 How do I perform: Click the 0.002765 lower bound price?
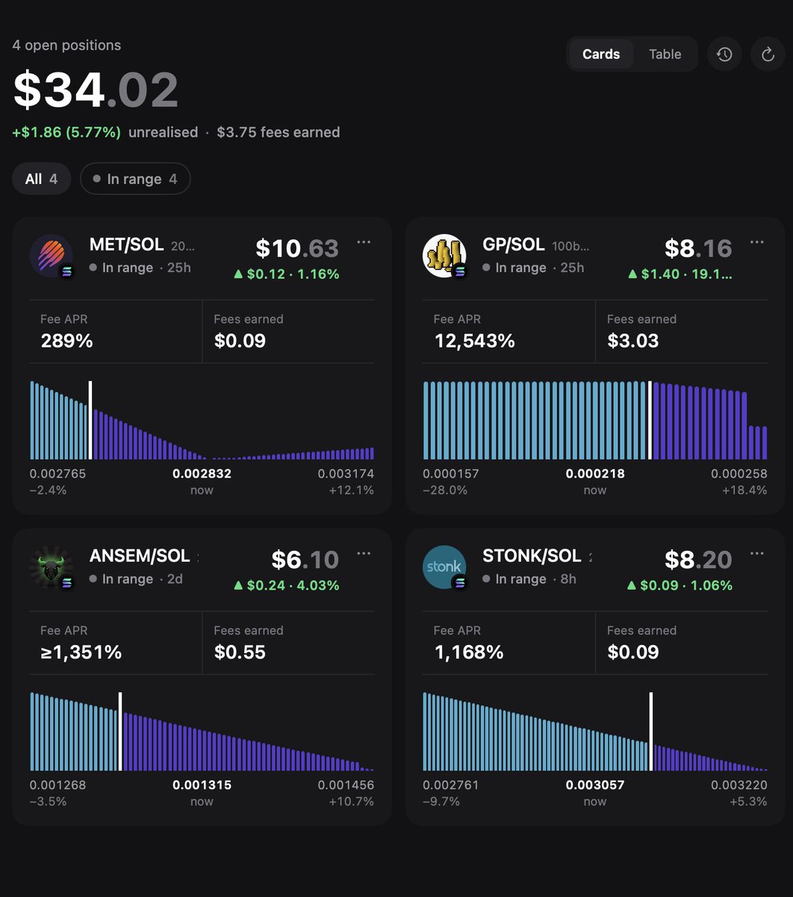57,474
